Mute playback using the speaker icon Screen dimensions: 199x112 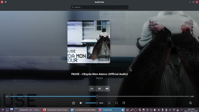81,103
